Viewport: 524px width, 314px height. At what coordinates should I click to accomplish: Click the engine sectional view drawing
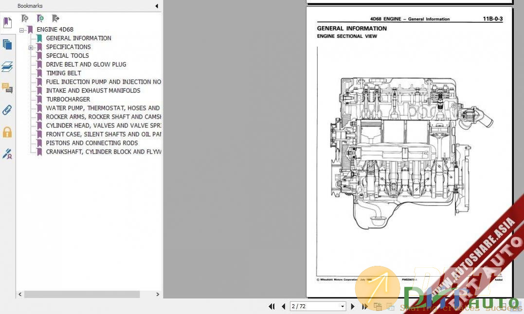(411, 153)
